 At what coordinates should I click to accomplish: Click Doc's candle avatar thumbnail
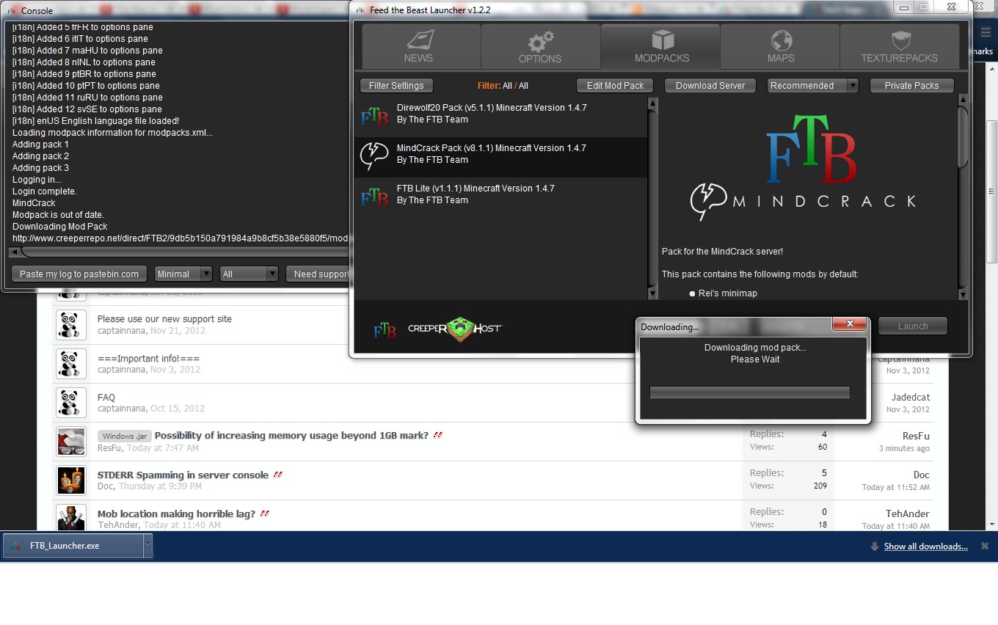tap(71, 480)
